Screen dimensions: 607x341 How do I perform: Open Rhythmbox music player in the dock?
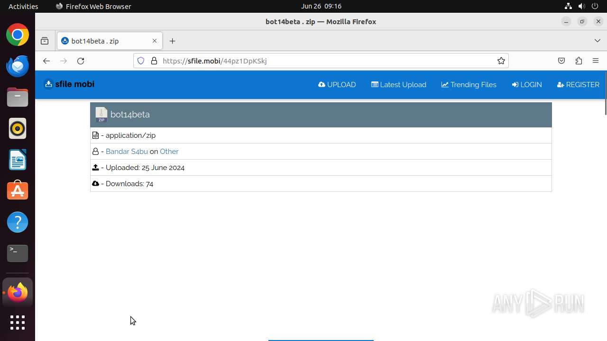point(18,128)
